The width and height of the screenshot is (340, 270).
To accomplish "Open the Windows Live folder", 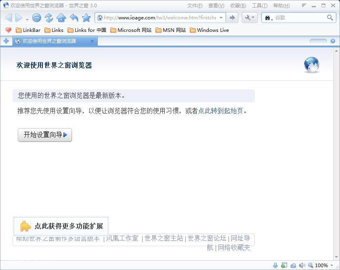I will 209,30.
